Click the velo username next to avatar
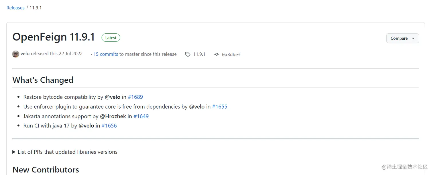The height and width of the screenshot is (175, 433). (25, 54)
